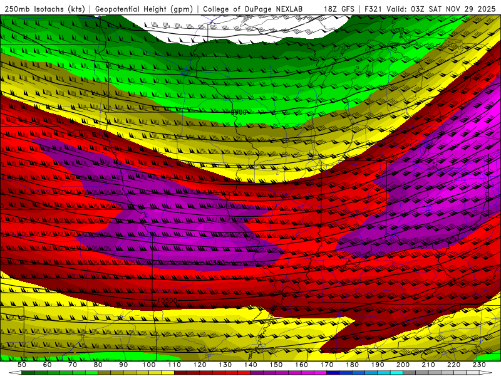Click the 120 value on the color scale
The width and height of the screenshot is (501, 376).
pyautogui.click(x=200, y=365)
